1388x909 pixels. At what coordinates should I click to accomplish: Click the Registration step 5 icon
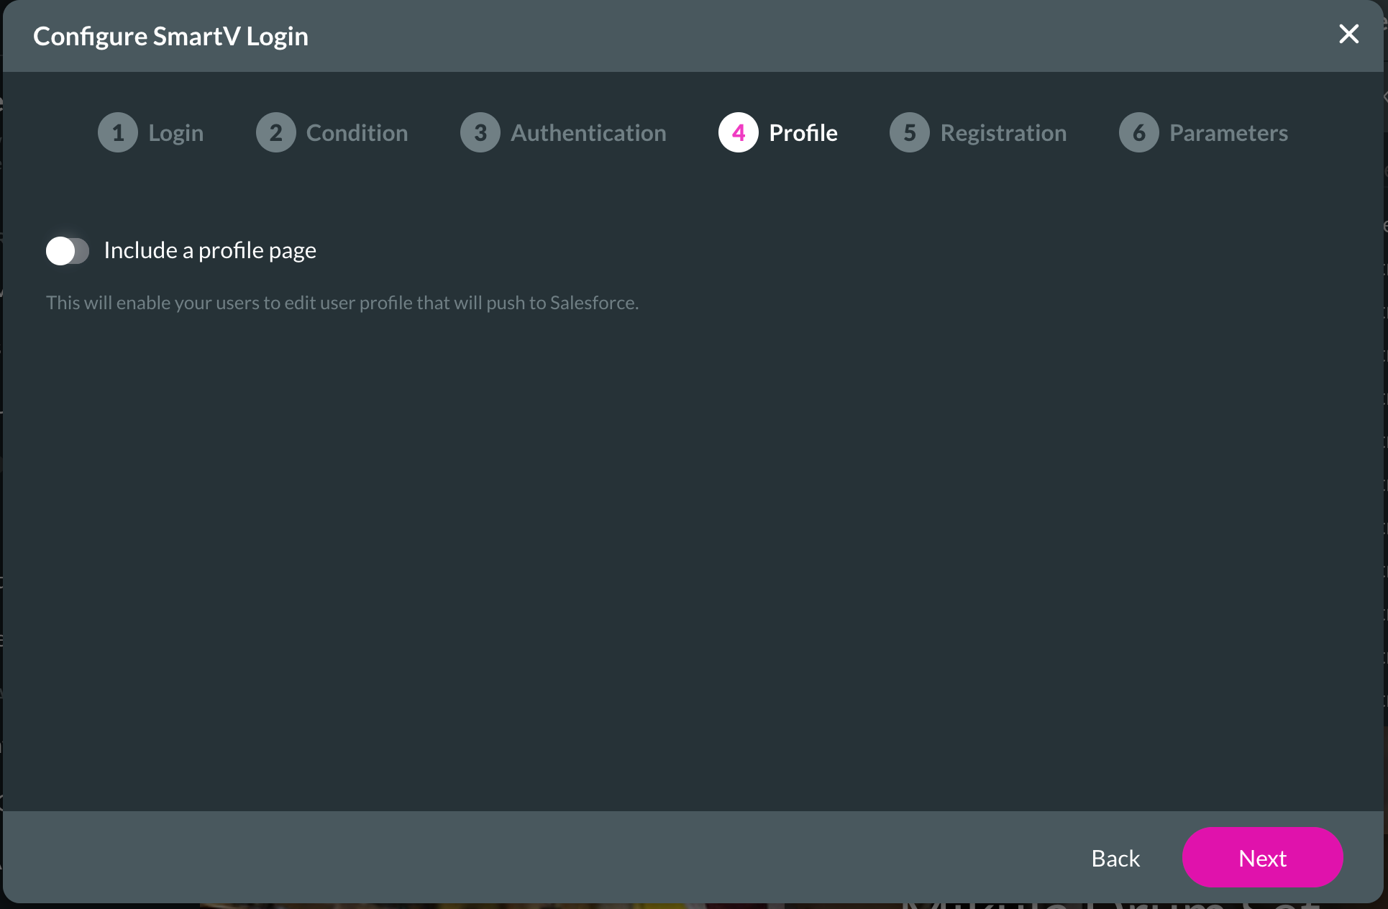908,132
